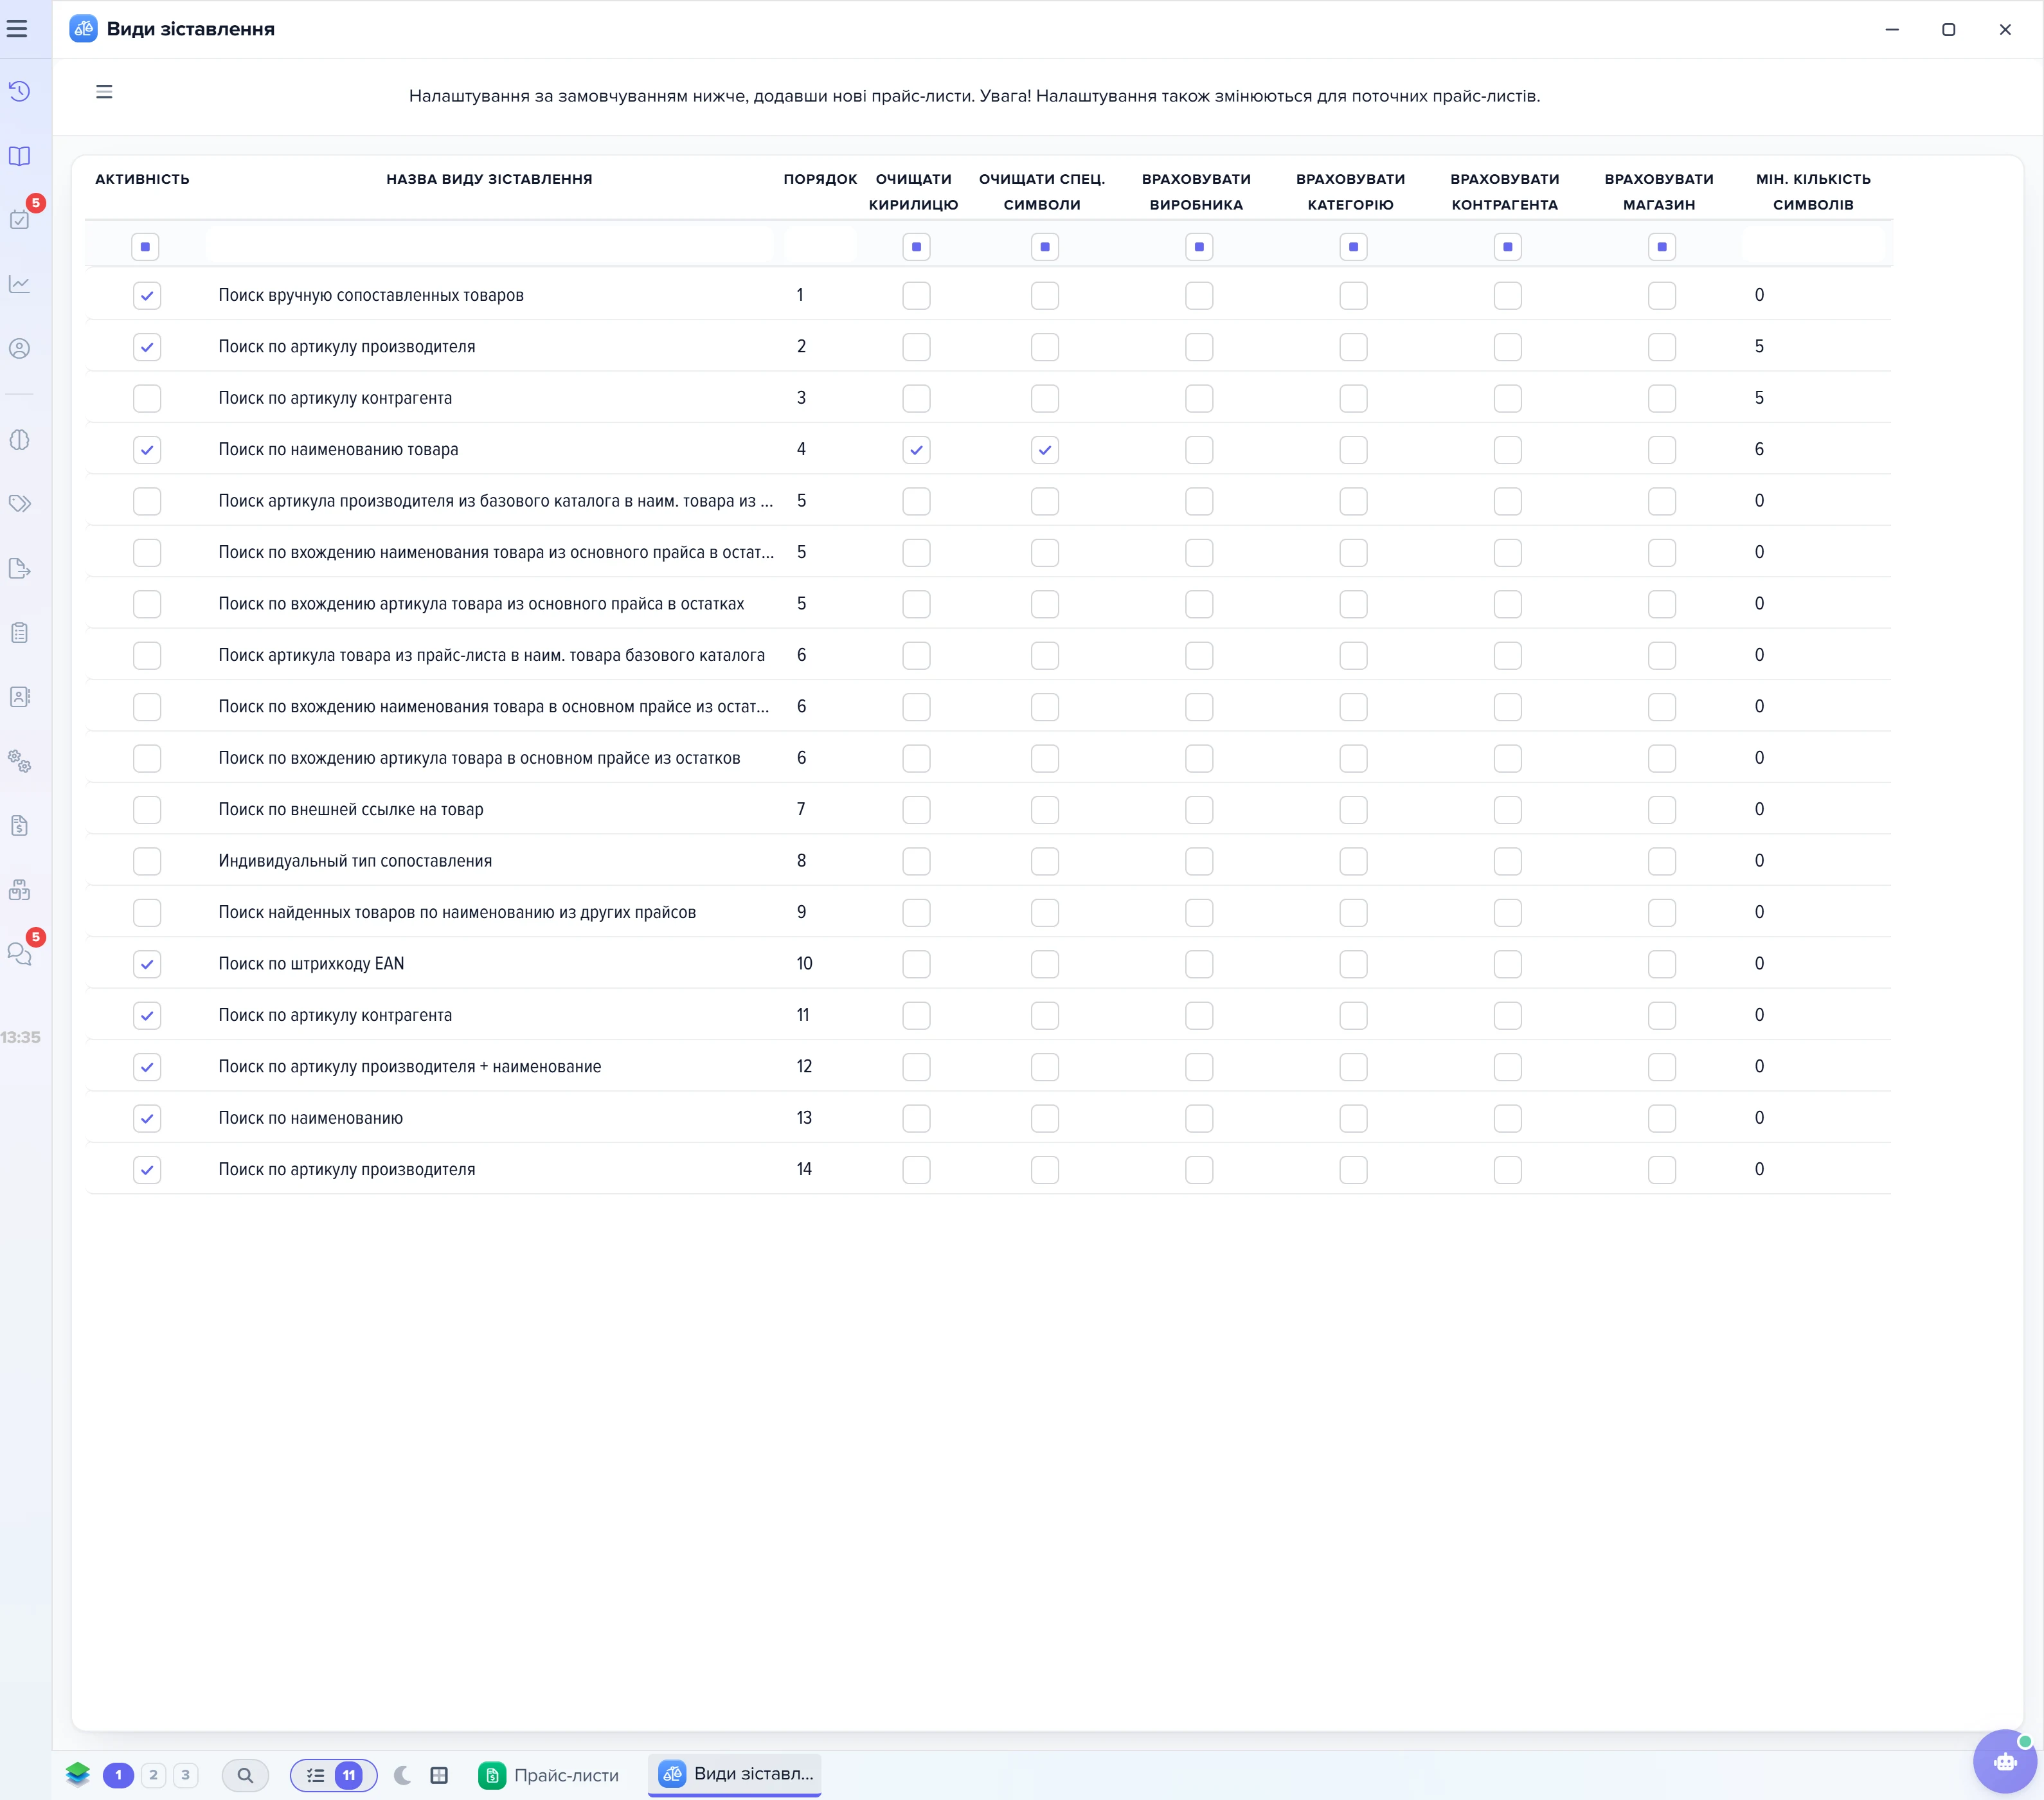The image size is (2044, 1800).
Task: Toggle dark mode moon icon
Action: (x=403, y=1775)
